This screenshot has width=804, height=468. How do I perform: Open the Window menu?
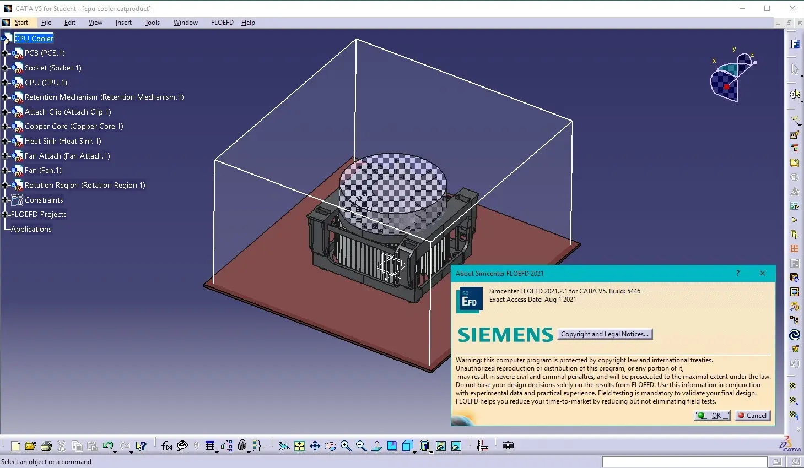point(186,23)
